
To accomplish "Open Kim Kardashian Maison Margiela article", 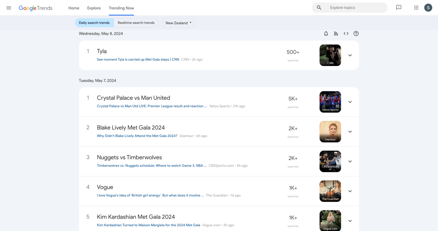I will 148,225.
